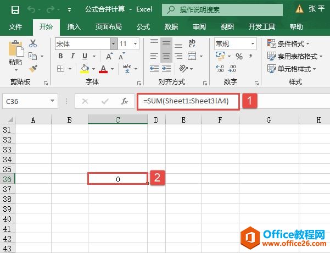The image size is (330, 253).
Task: Click Wrap Text icon
Action: pyautogui.click(x=192, y=43)
